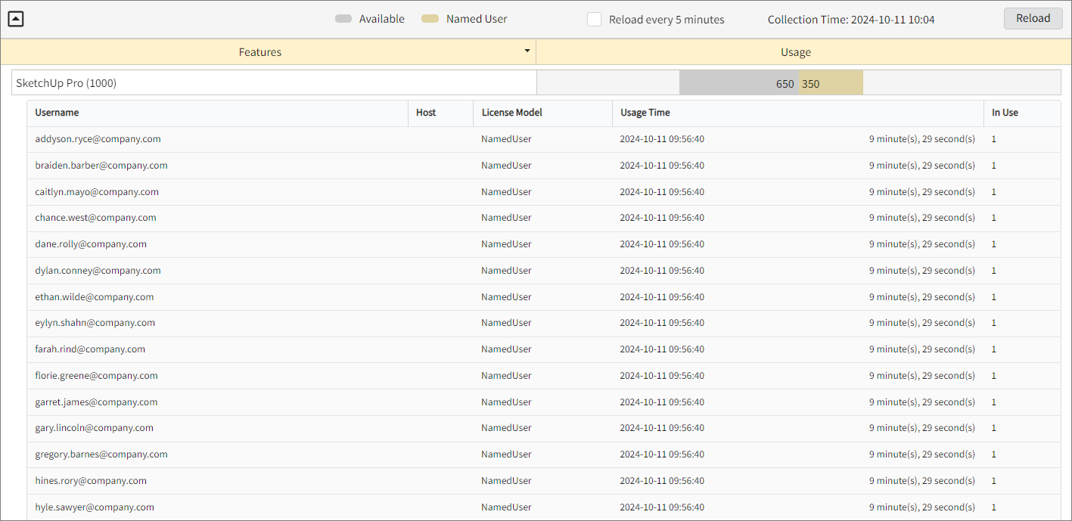Select the SketchUp Pro (1000) feature row

point(274,83)
